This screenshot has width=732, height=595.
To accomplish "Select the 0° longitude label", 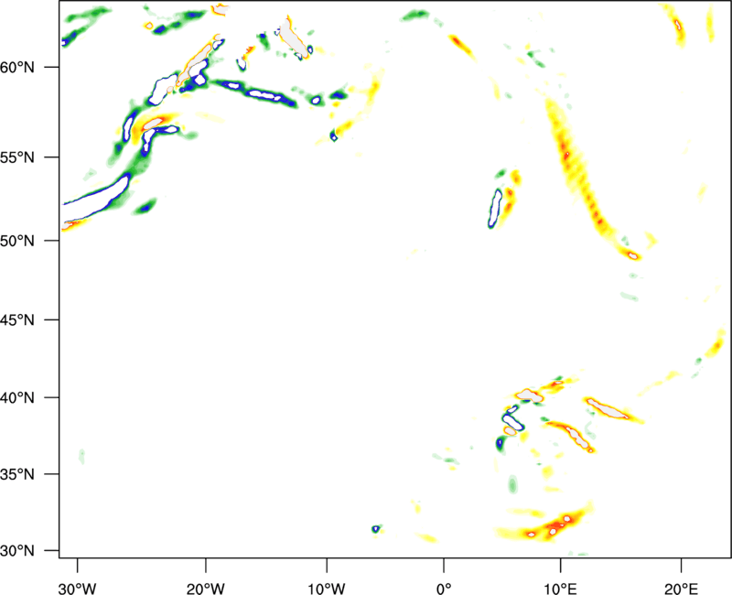I will [444, 589].
